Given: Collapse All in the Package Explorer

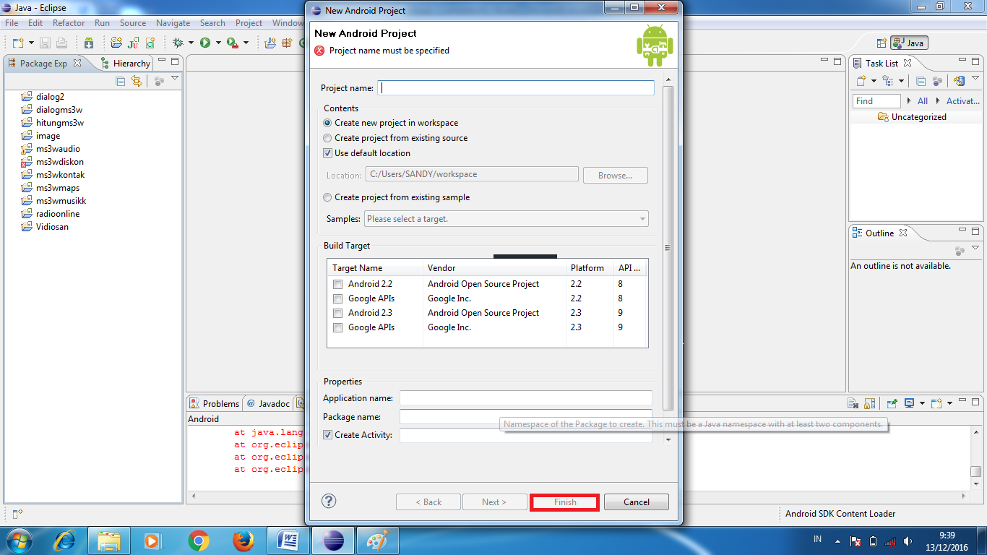Looking at the screenshot, I should 121,81.
